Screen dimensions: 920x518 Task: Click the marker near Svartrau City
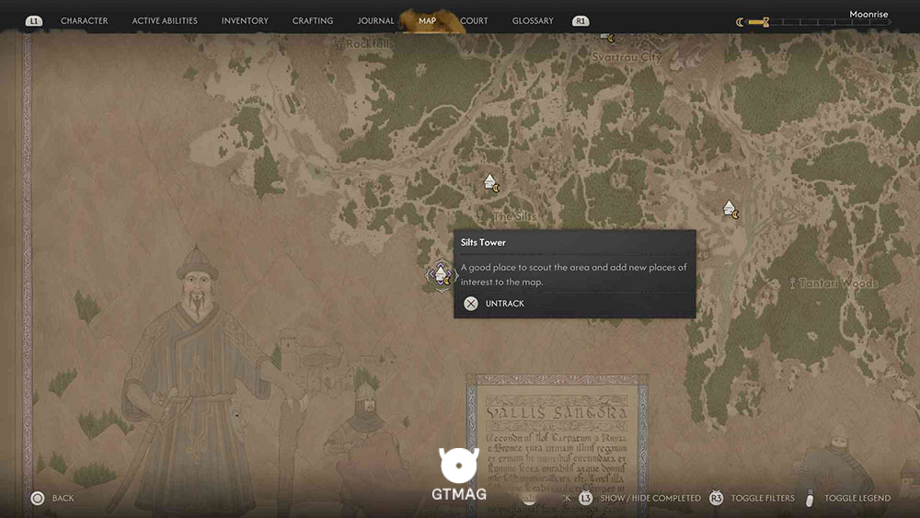pyautogui.click(x=608, y=38)
